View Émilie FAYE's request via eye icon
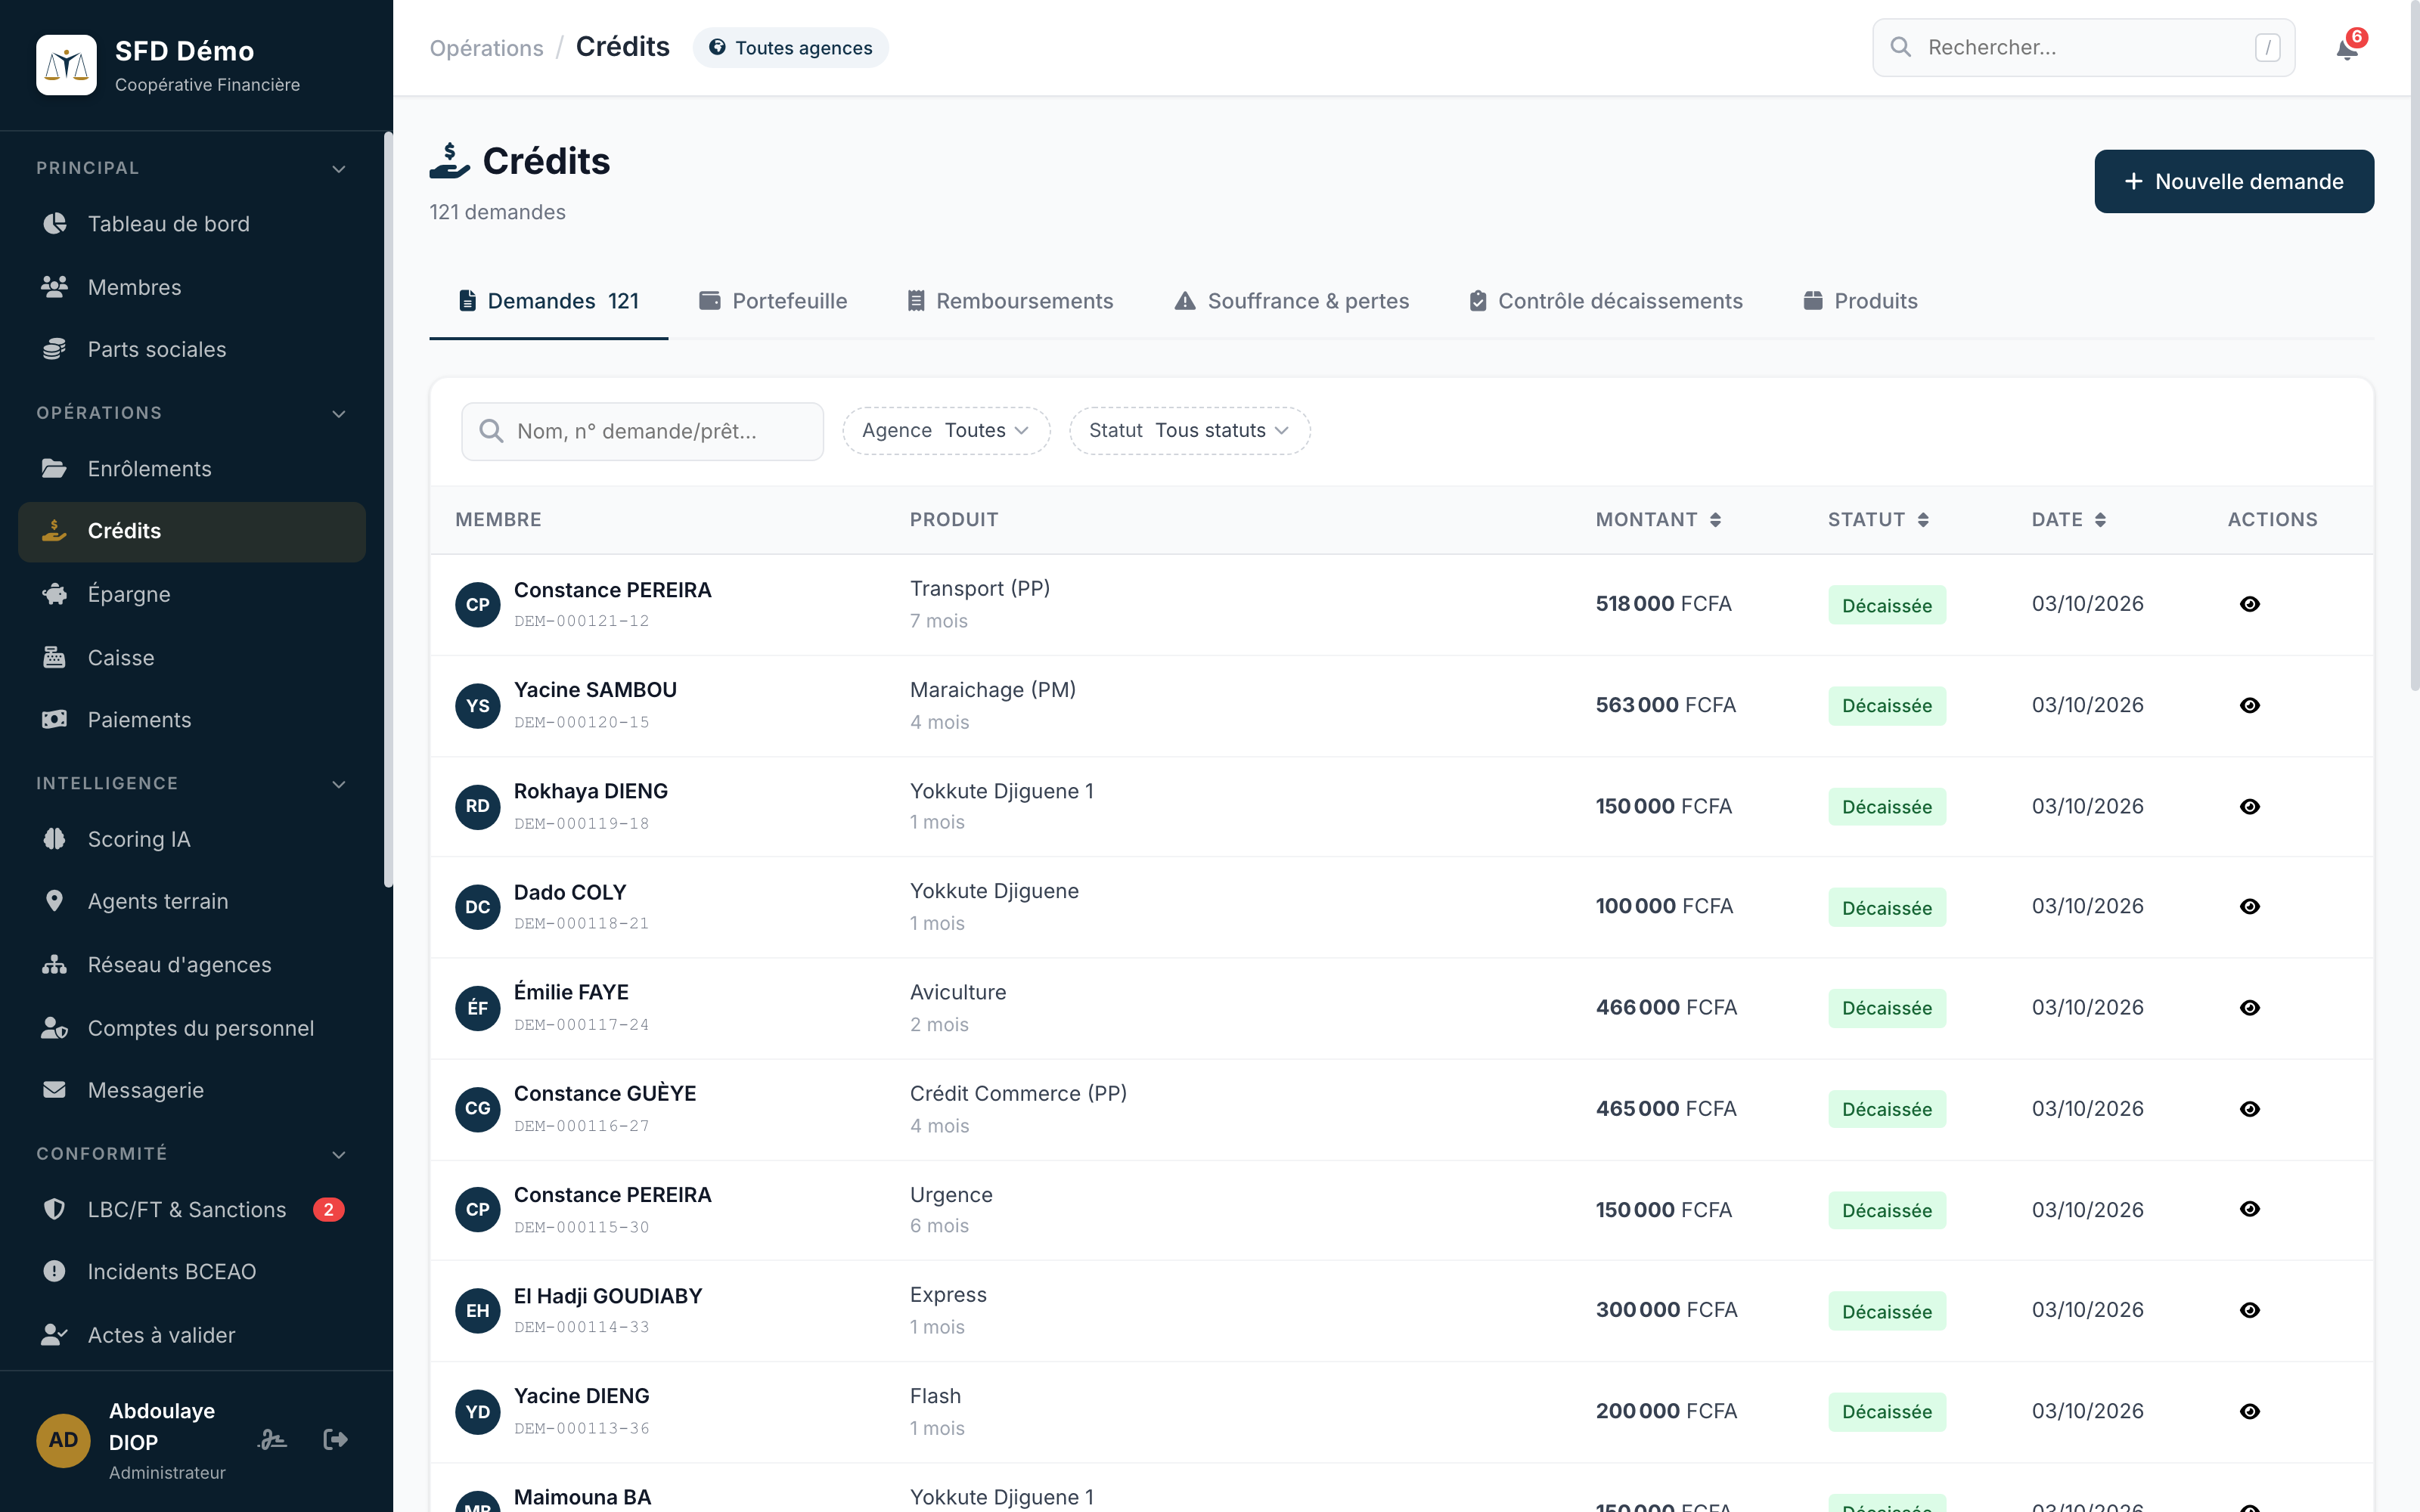This screenshot has height=1512, width=2420. tap(2249, 1007)
